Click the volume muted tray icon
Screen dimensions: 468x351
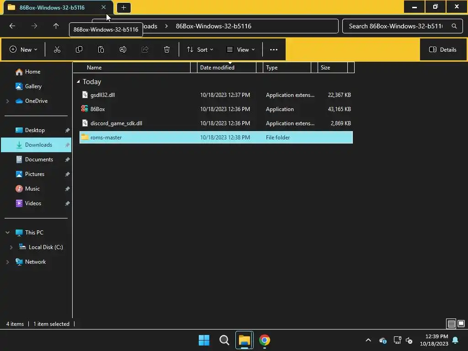pos(409,340)
